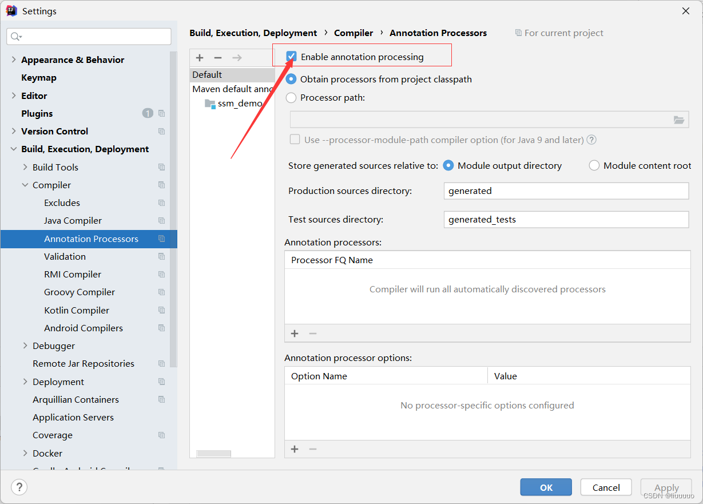Click project-level icon beside Kotlin Compiler

[x=162, y=310]
